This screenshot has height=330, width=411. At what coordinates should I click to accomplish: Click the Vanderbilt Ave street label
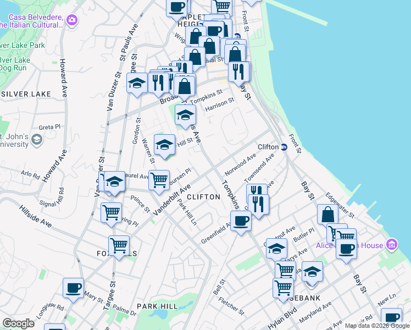[x=171, y=200]
